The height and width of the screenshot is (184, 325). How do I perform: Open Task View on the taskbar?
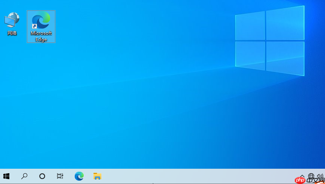pyautogui.click(x=60, y=176)
